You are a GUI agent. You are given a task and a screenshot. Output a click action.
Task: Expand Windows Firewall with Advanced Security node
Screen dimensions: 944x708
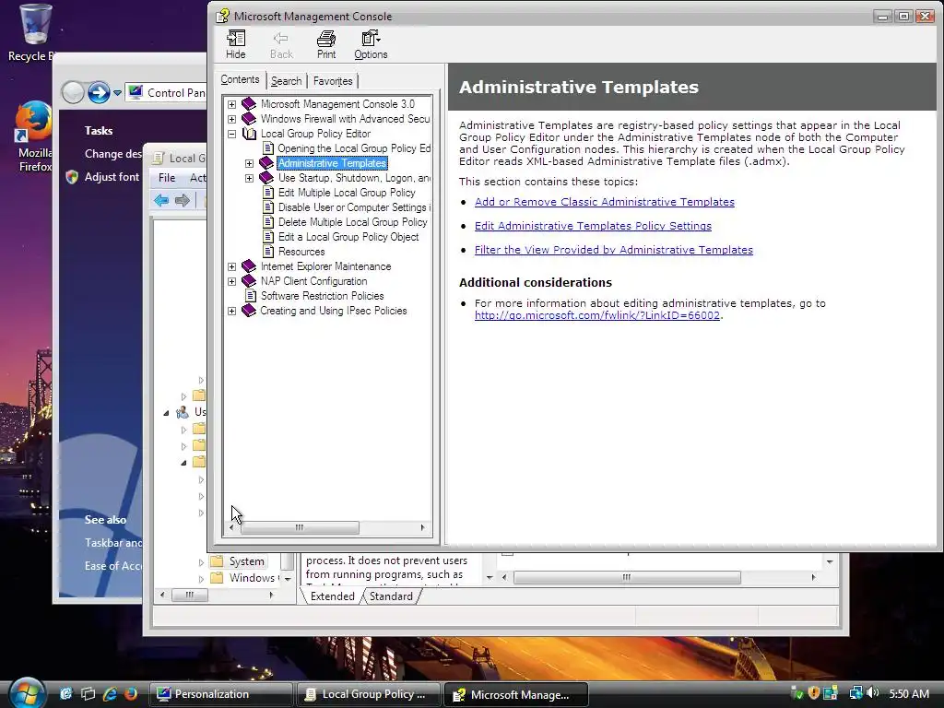231,119
